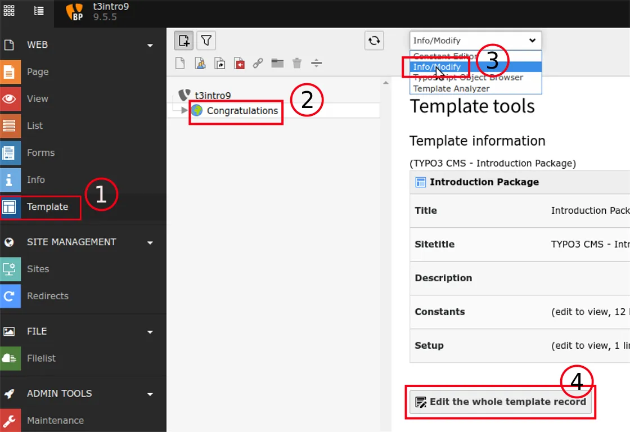Select the backend user section page icon
The width and height of the screenshot is (630, 432).
point(200,64)
